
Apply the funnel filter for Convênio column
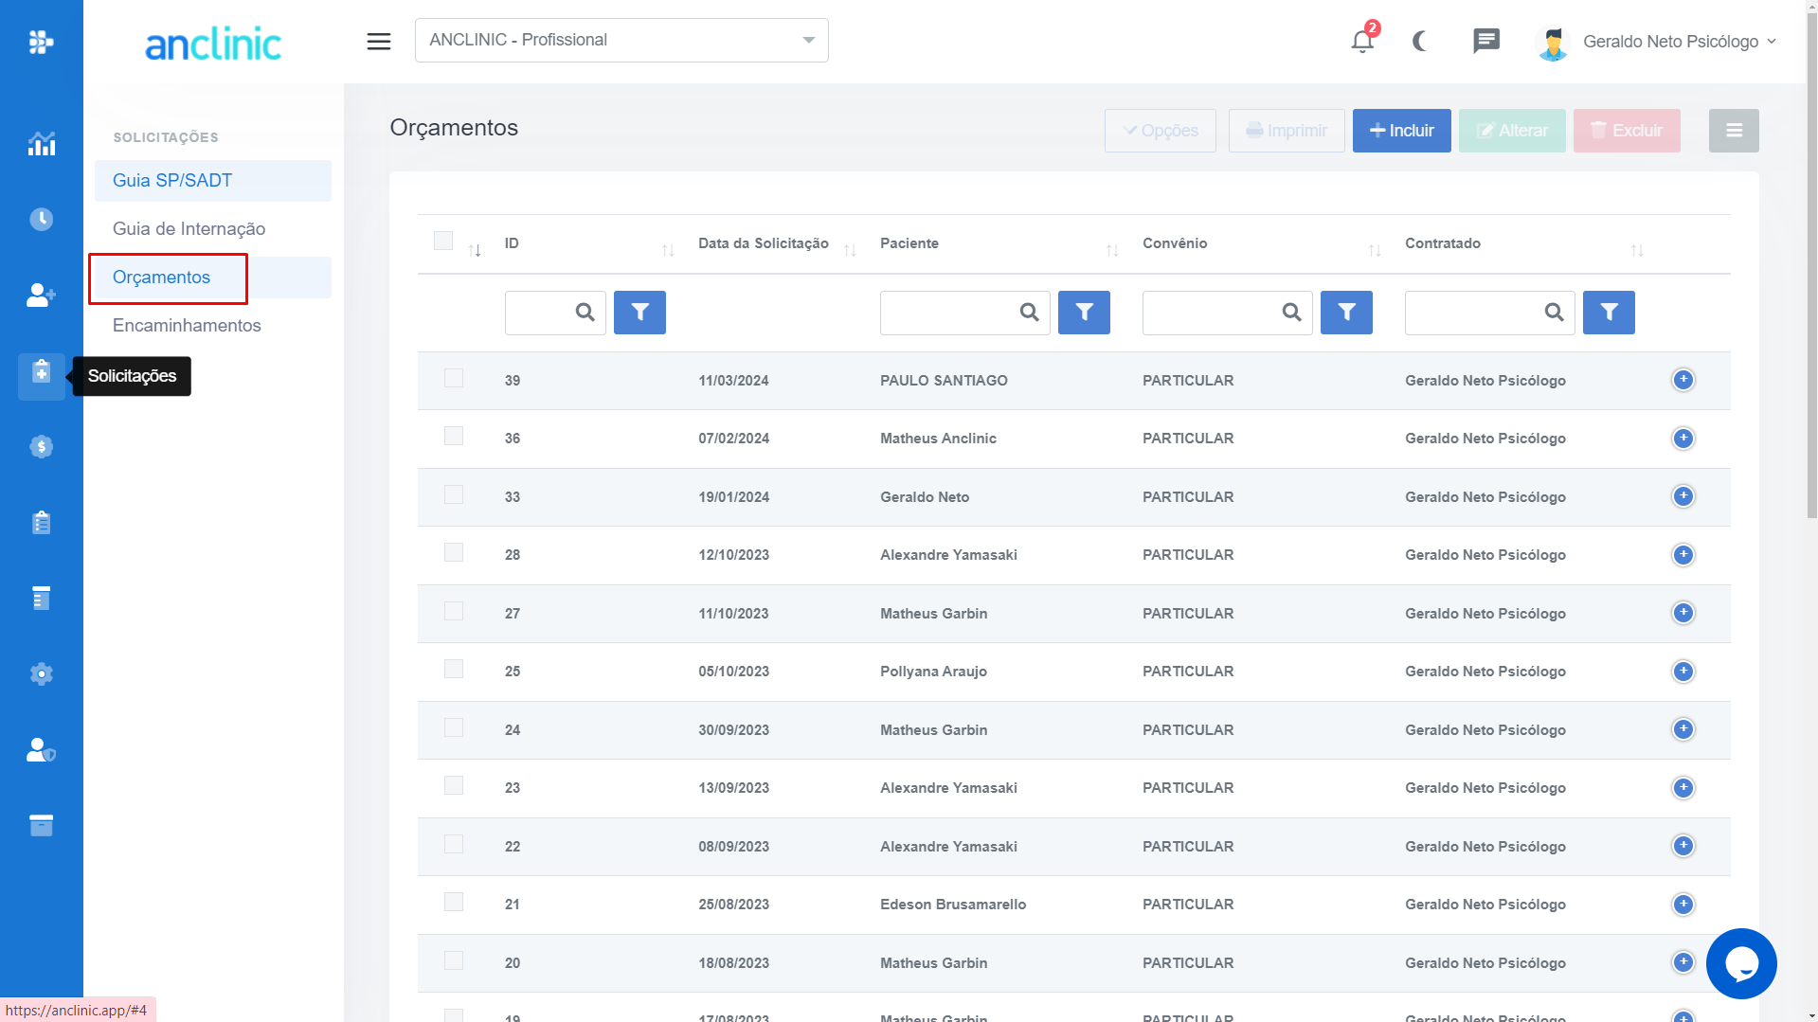tap(1346, 313)
